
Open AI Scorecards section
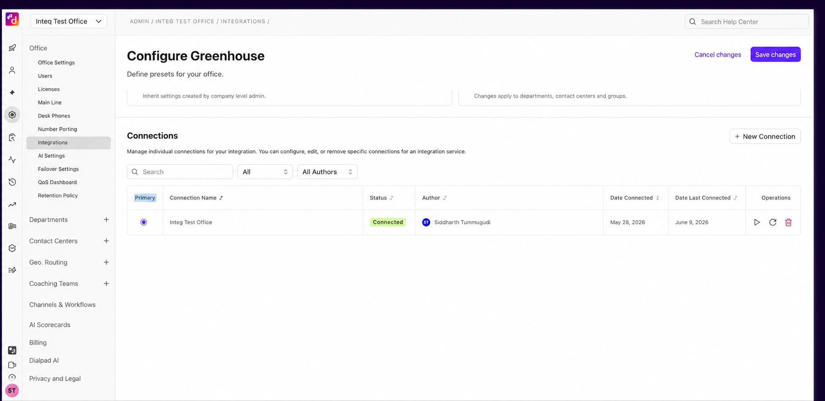(50, 325)
